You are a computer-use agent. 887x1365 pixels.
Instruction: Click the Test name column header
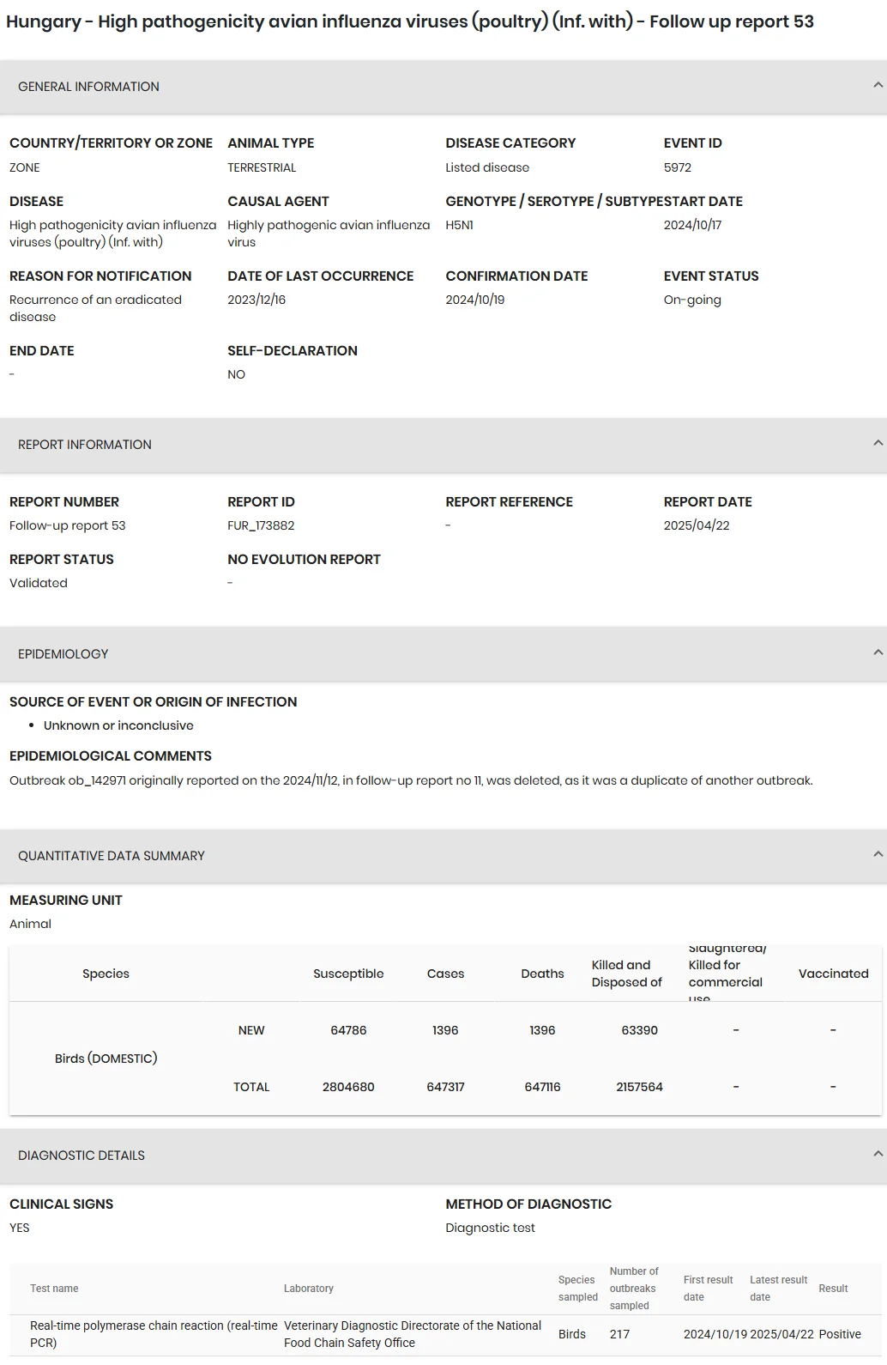54,1289
